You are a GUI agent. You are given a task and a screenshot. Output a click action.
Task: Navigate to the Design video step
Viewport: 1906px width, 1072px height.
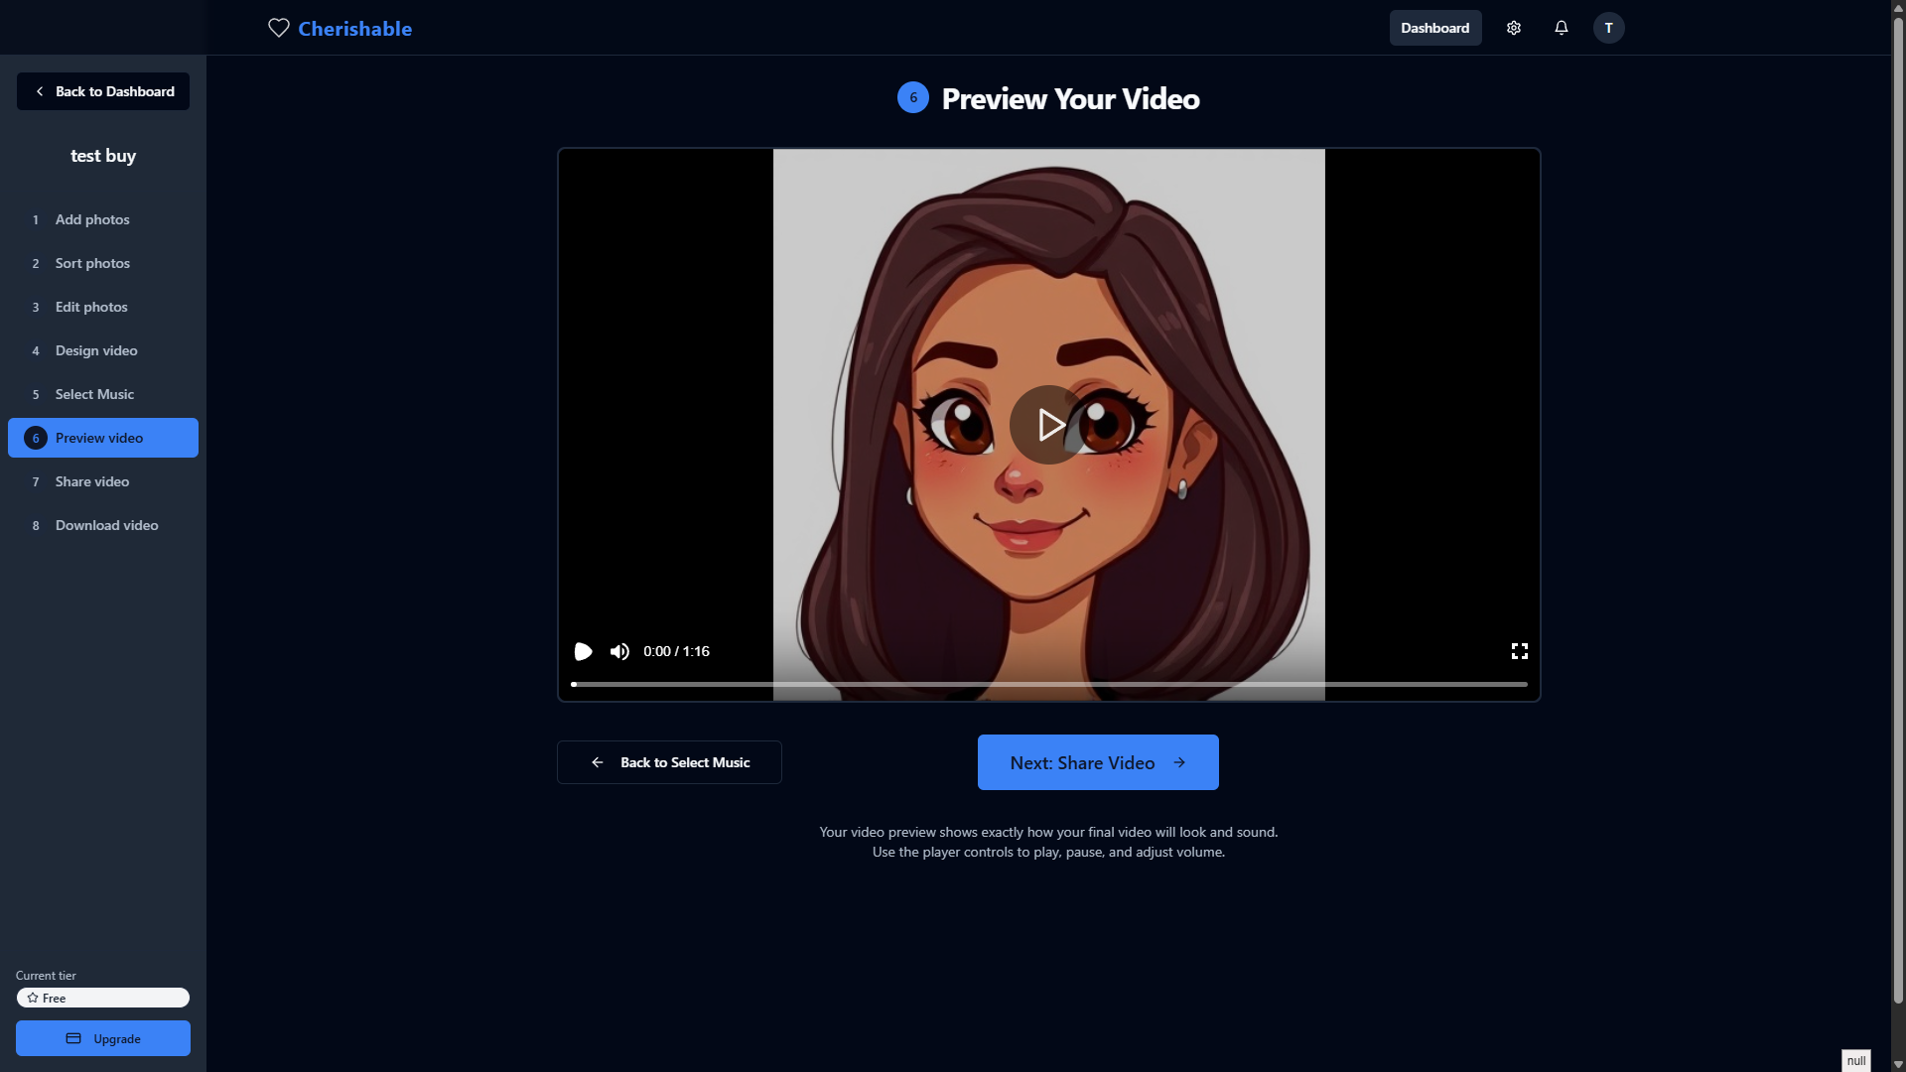tap(96, 350)
